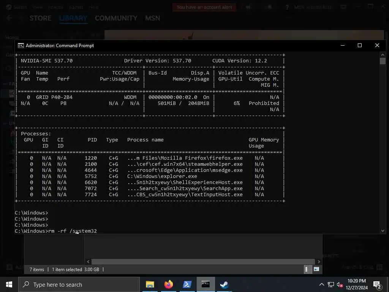Click the File Explorer horizontal scrollbar thumb
Screen dimensions: 389x292
(x=204, y=262)
